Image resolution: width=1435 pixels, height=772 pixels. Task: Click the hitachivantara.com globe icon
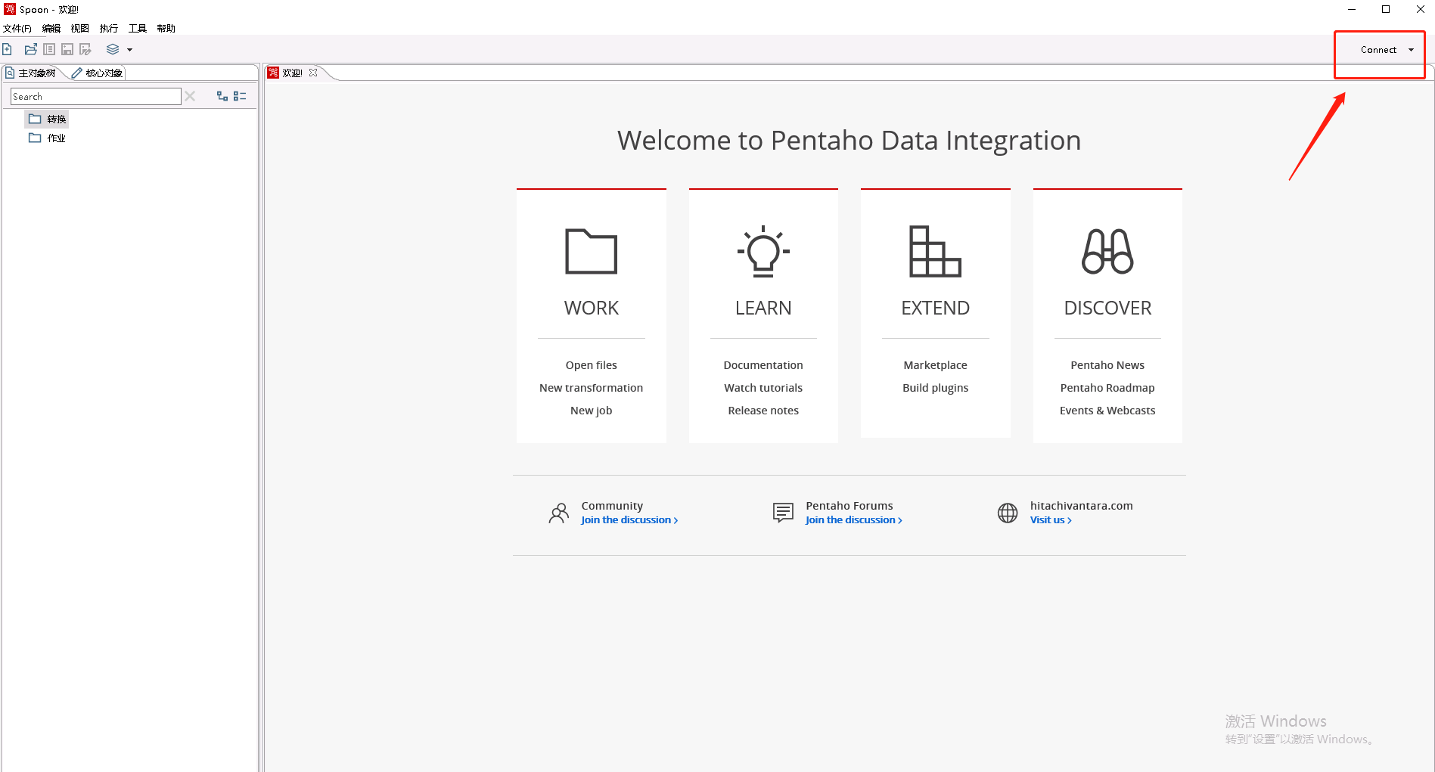point(1008,513)
